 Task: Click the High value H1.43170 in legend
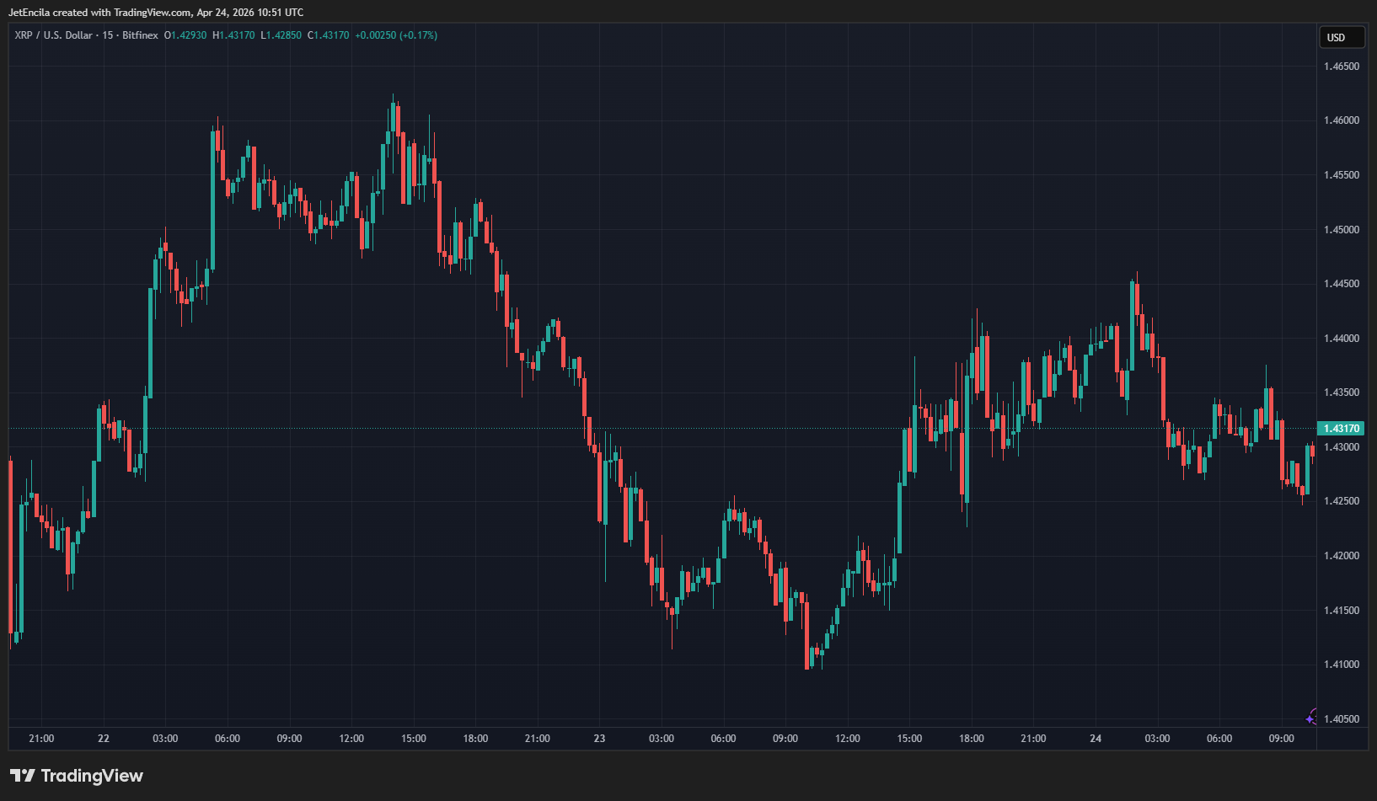click(233, 35)
